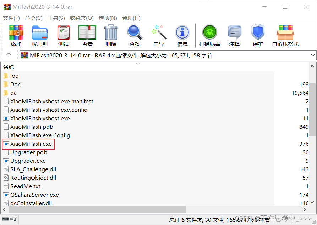Select the XiaoMiFlash.exe.Config file name
This screenshot has height=225, width=317.
(40, 135)
